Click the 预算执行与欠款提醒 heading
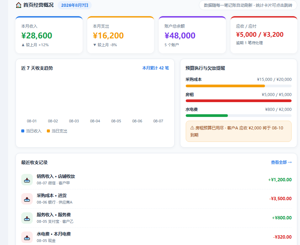This screenshot has height=245, width=300. (x=205, y=68)
